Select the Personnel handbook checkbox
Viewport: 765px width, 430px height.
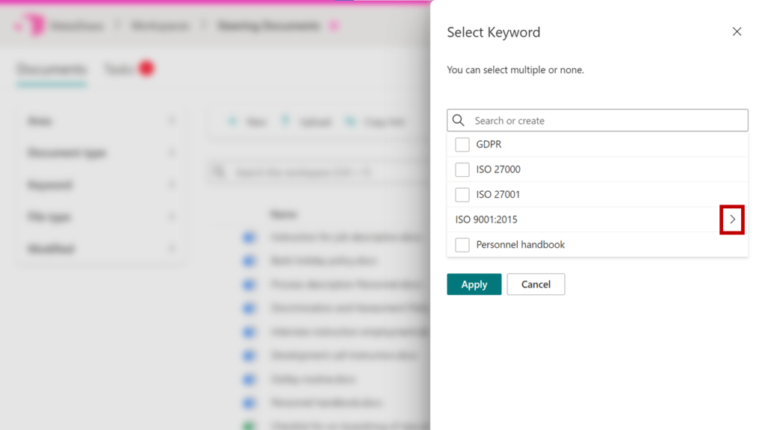click(462, 245)
